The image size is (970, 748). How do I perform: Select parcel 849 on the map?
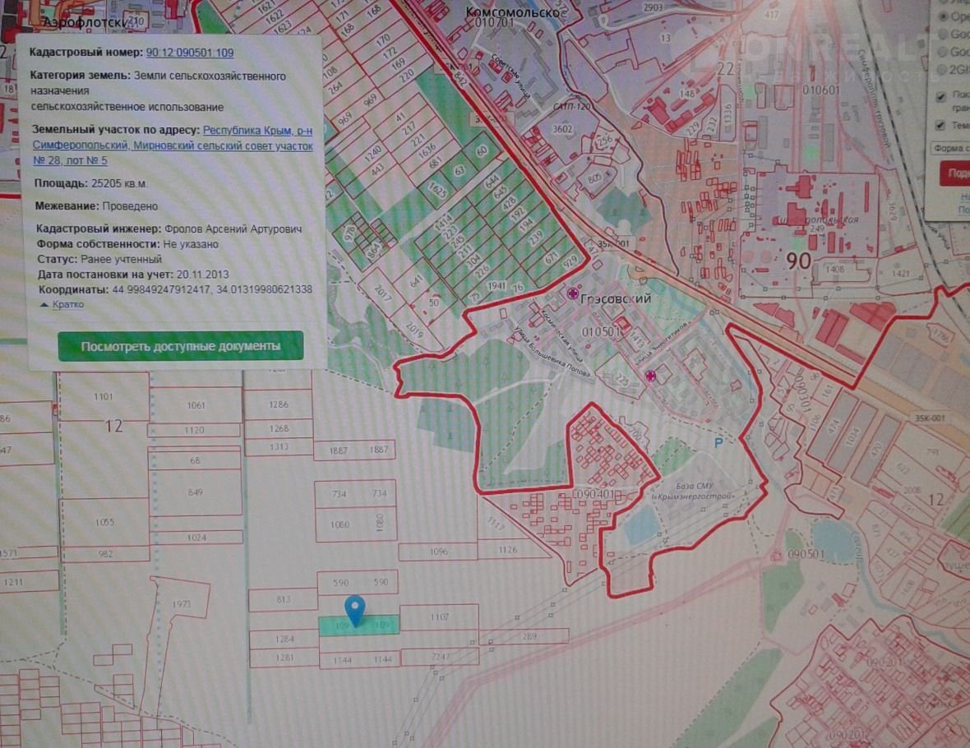pyautogui.click(x=195, y=492)
